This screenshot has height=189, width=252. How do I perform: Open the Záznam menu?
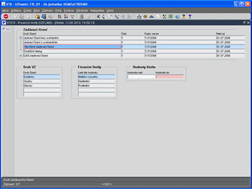point(48,11)
